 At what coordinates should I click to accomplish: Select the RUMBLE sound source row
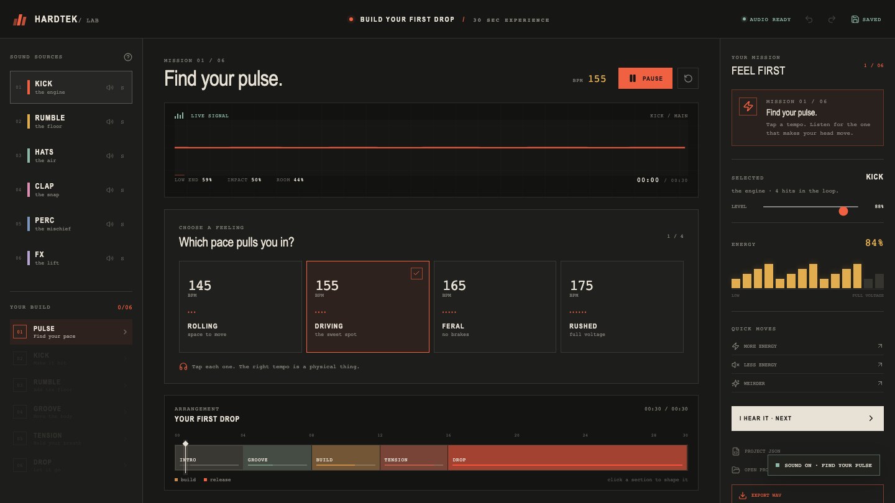tap(71, 122)
